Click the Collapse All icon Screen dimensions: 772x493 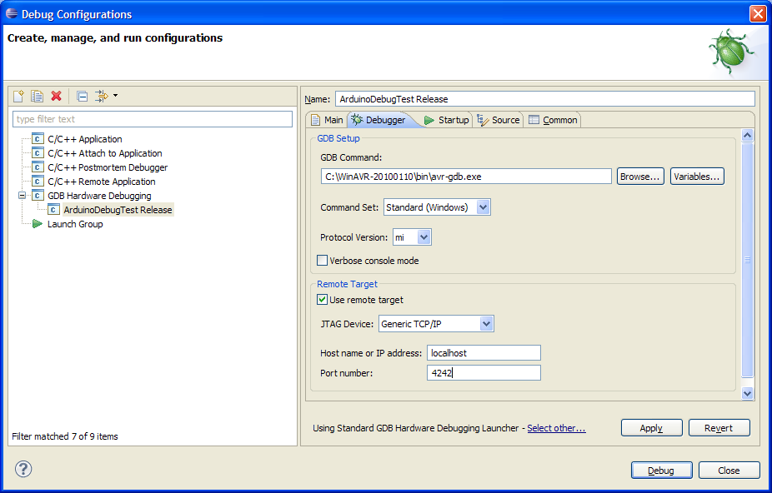click(x=82, y=96)
